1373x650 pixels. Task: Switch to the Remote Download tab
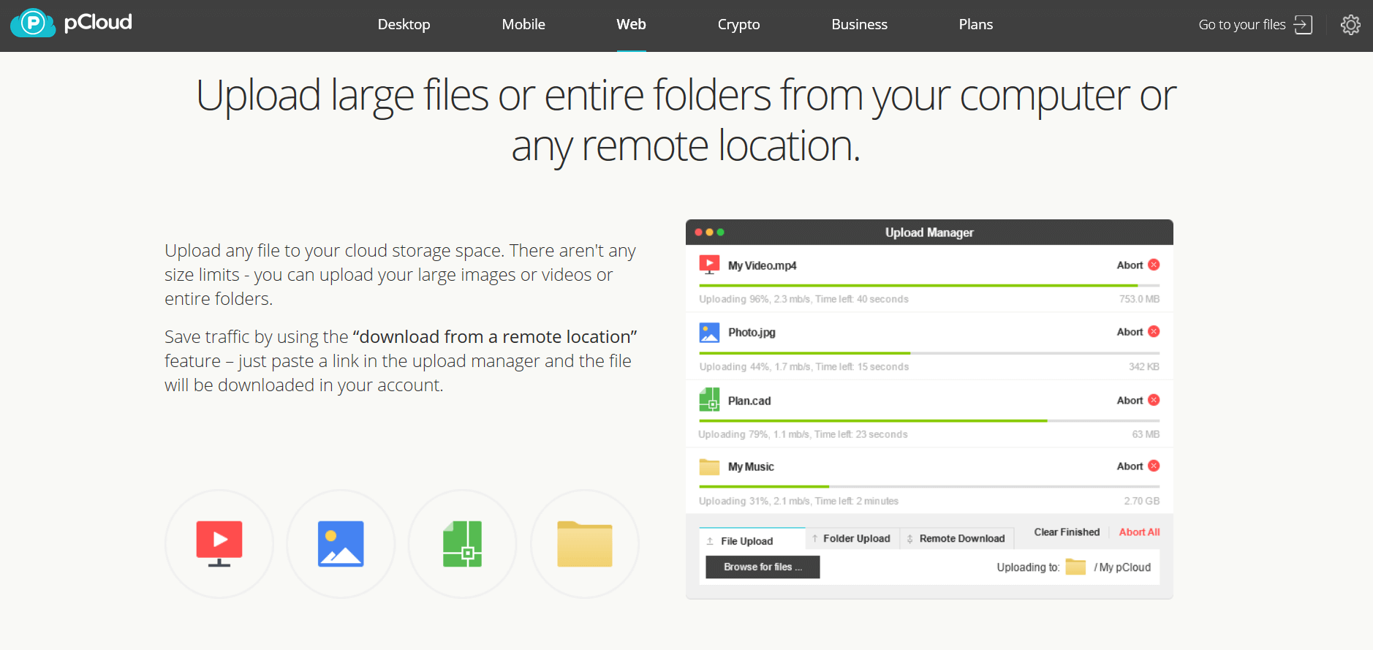point(957,538)
